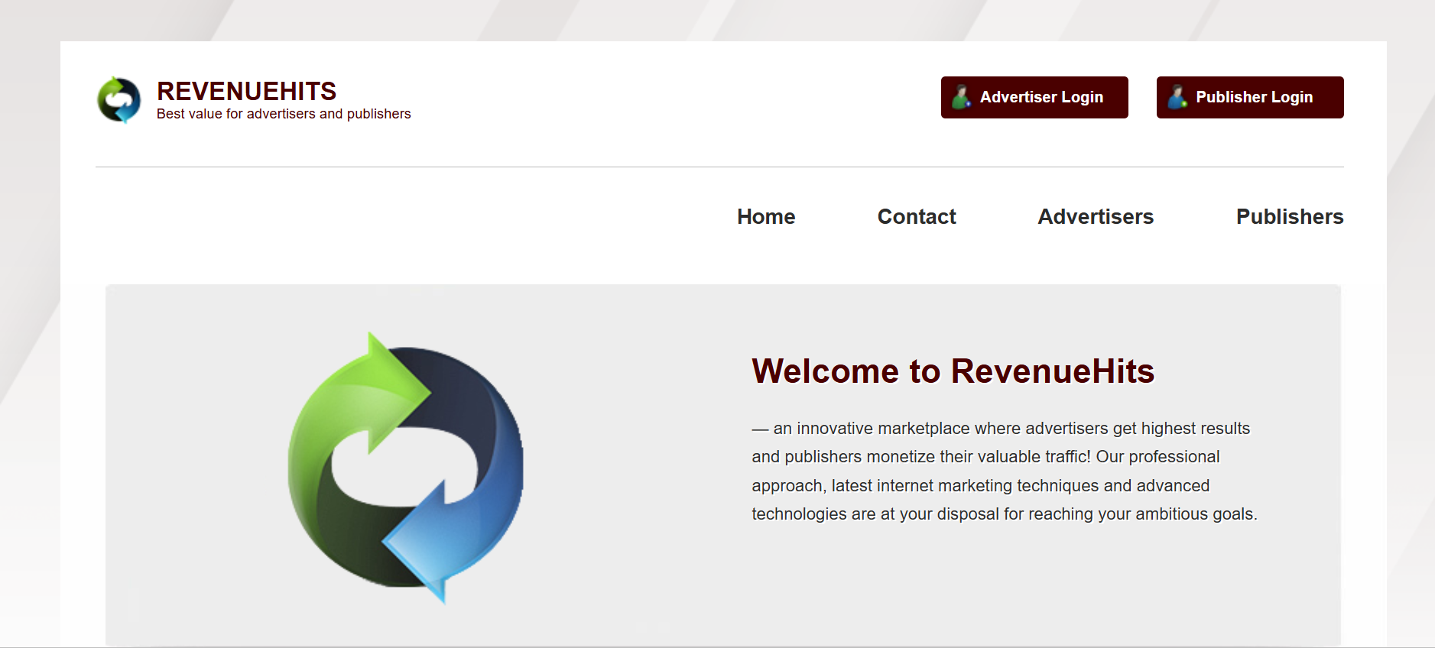
Task: Click the paragraph line ending 'your ambitious goals'
Action: 1004,514
